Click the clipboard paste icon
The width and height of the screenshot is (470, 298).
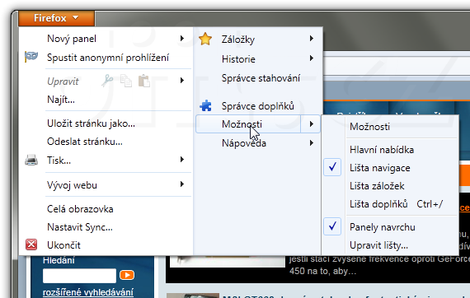point(144,81)
